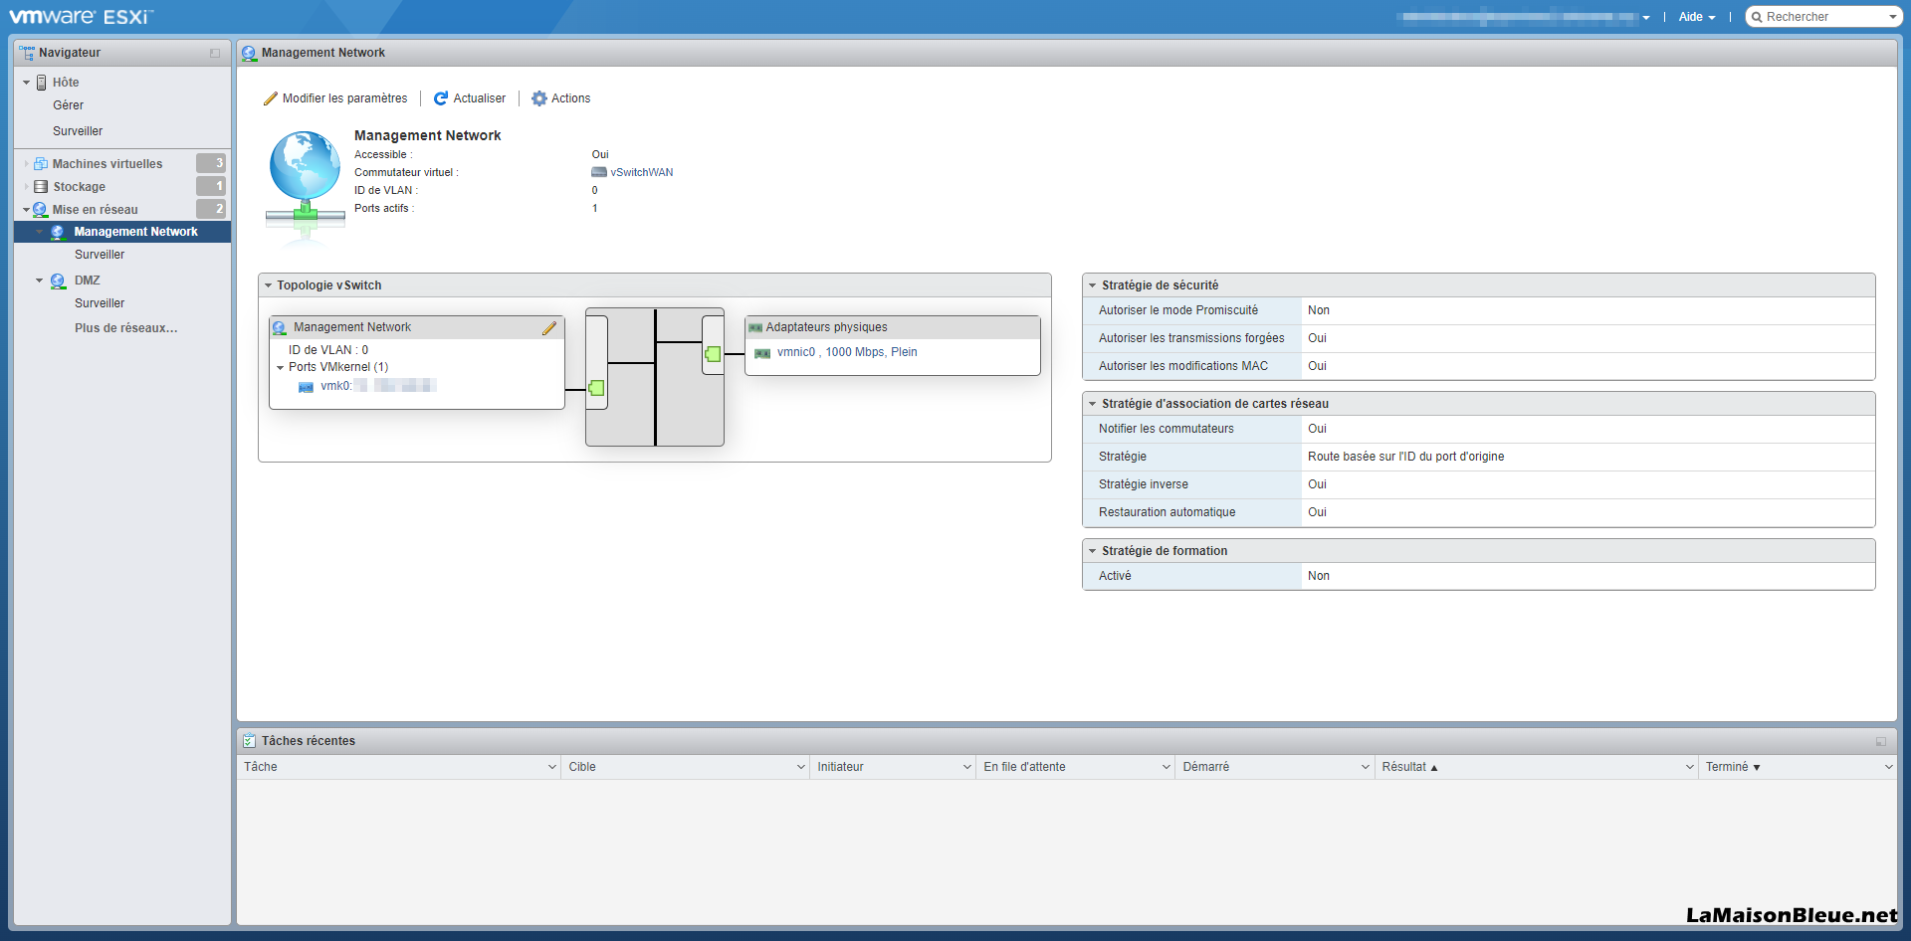Select Surveiller under DMZ
Screen dimensions: 1911x941
pyautogui.click(x=100, y=303)
